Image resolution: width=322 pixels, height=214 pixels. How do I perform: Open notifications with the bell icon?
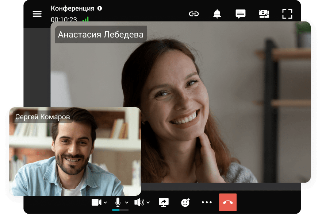click(217, 14)
